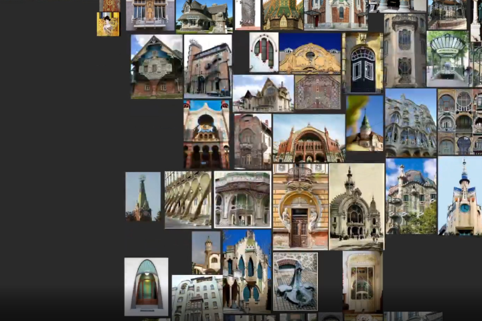
Task: Open the blue clock tower image
Action: pyautogui.click(x=461, y=196)
